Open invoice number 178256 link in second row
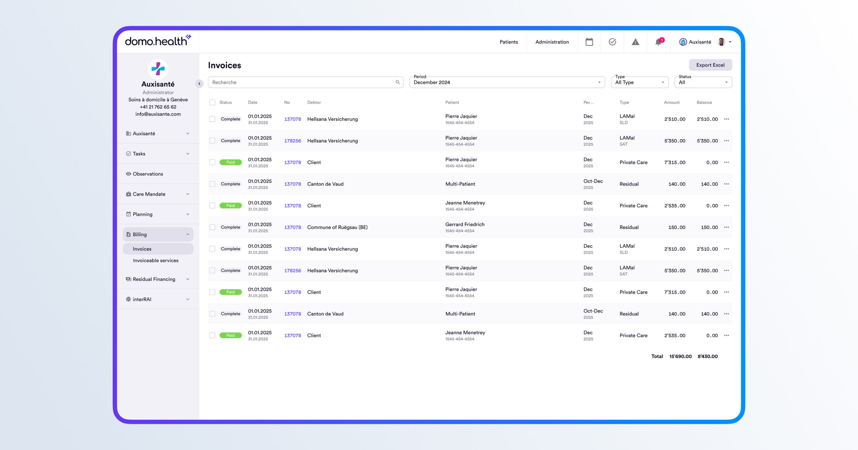The height and width of the screenshot is (450, 858). (x=292, y=141)
